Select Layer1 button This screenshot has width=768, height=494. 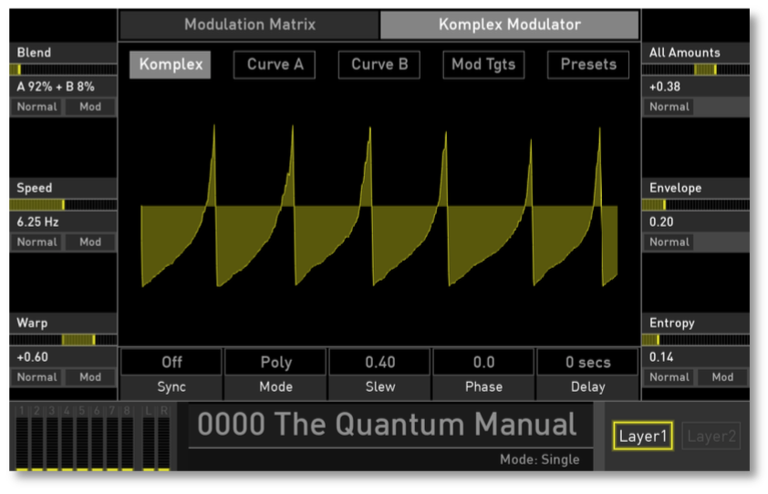[644, 437]
